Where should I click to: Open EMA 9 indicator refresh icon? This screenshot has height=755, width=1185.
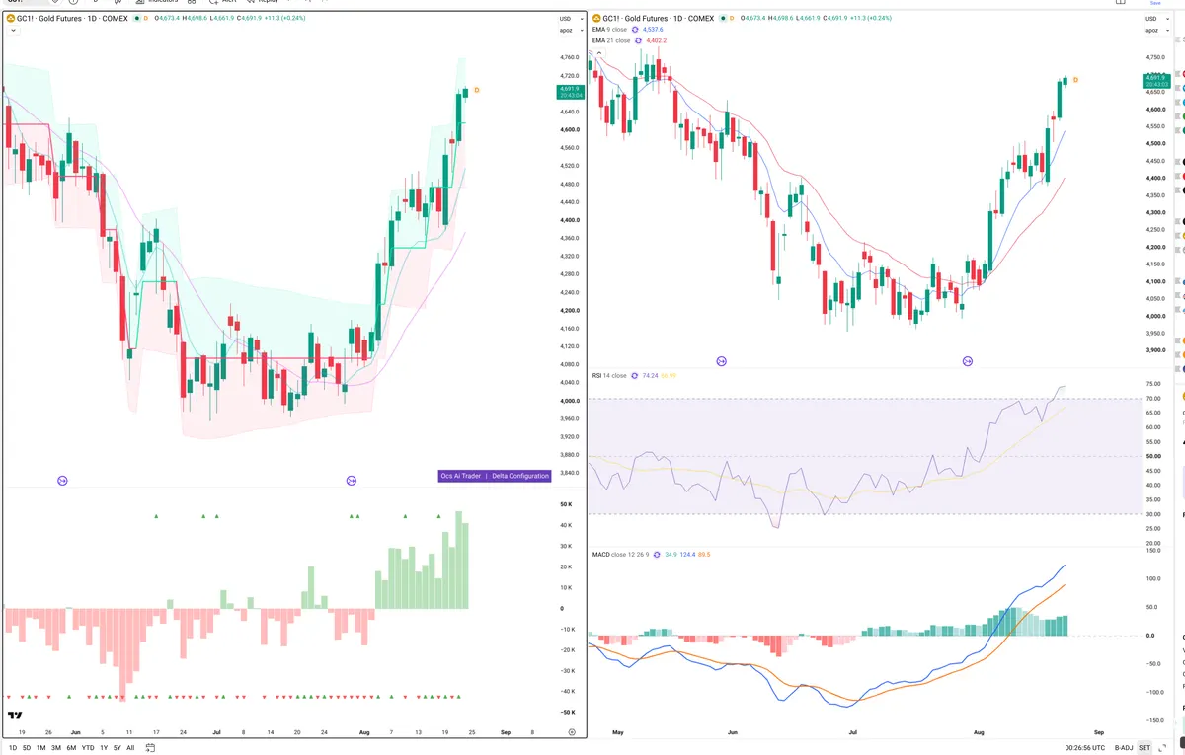click(637, 30)
